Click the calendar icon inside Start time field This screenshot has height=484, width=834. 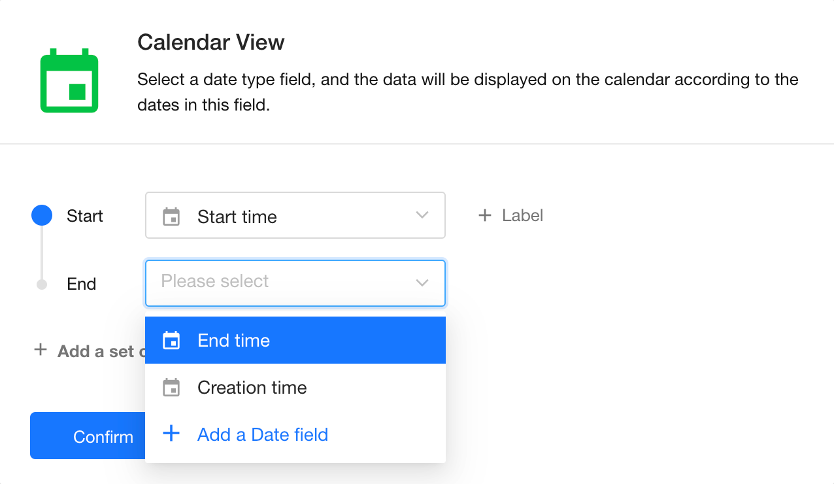point(171,216)
